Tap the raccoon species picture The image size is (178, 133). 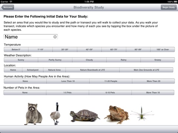[33, 114]
